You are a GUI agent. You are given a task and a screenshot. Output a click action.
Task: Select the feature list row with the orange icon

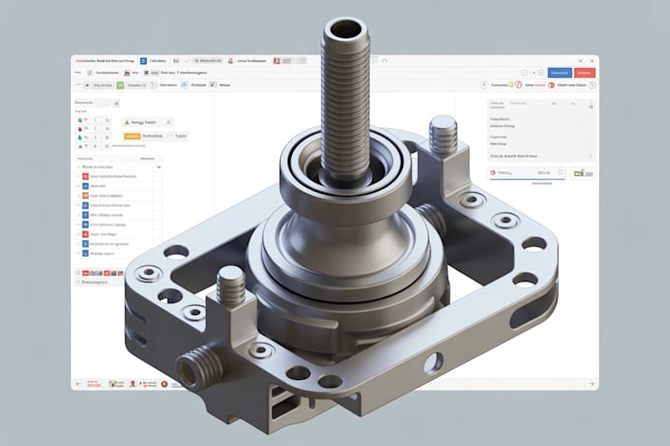tap(119, 196)
